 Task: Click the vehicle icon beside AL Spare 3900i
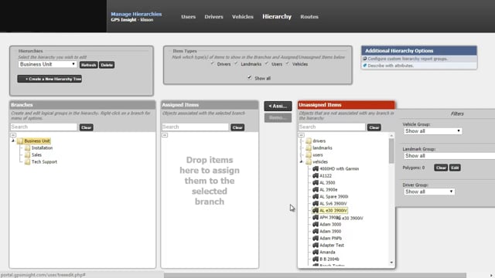[316, 196]
